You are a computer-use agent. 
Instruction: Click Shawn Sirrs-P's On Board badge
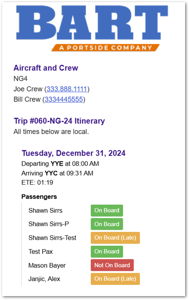[107, 224]
